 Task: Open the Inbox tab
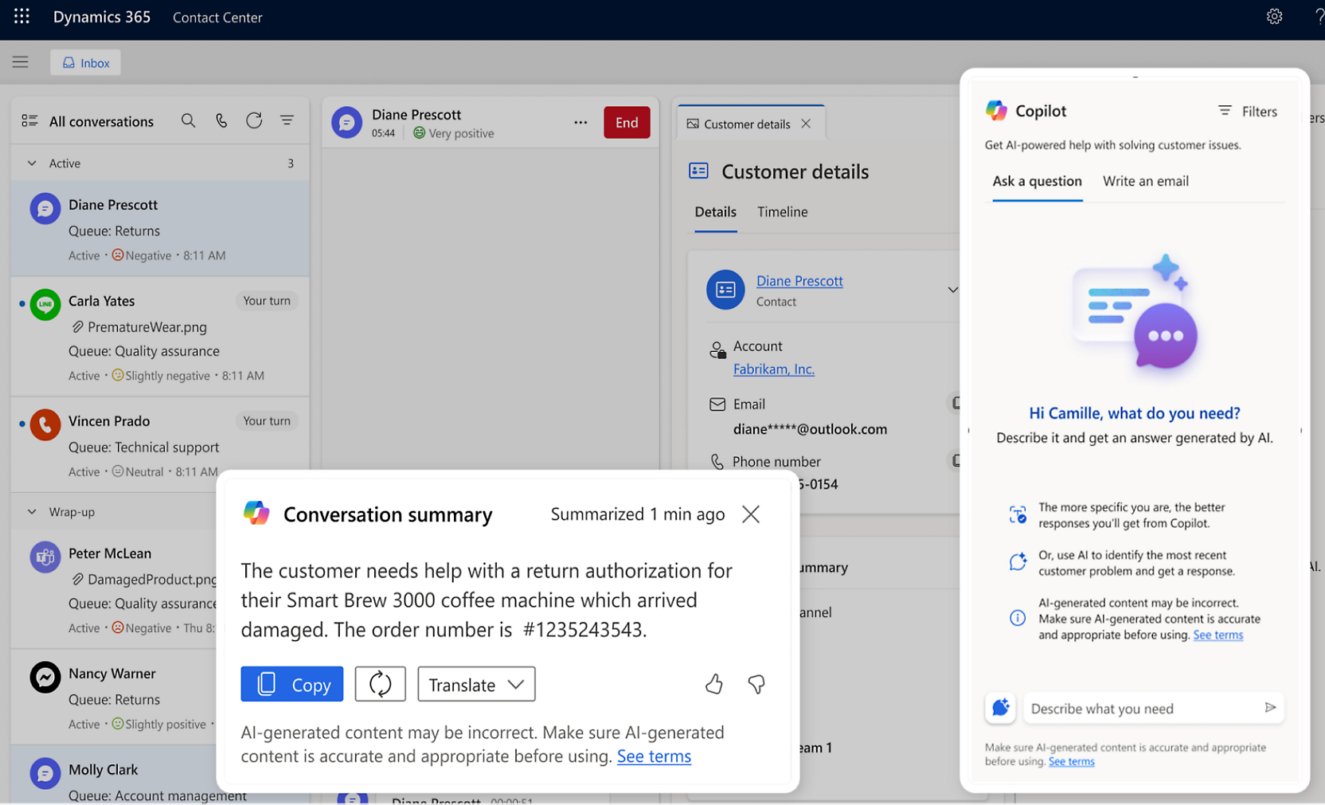(85, 62)
